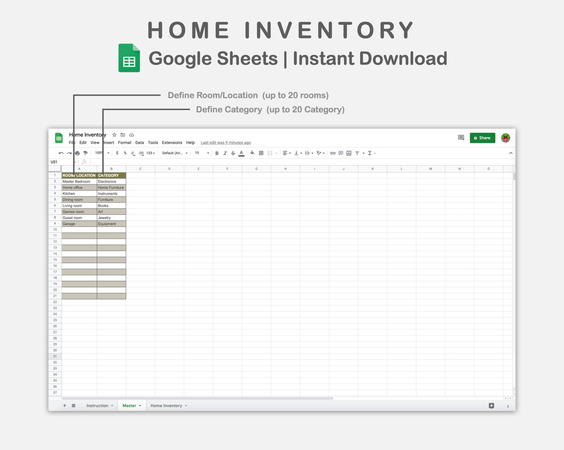Format selection as percent

tap(125, 153)
